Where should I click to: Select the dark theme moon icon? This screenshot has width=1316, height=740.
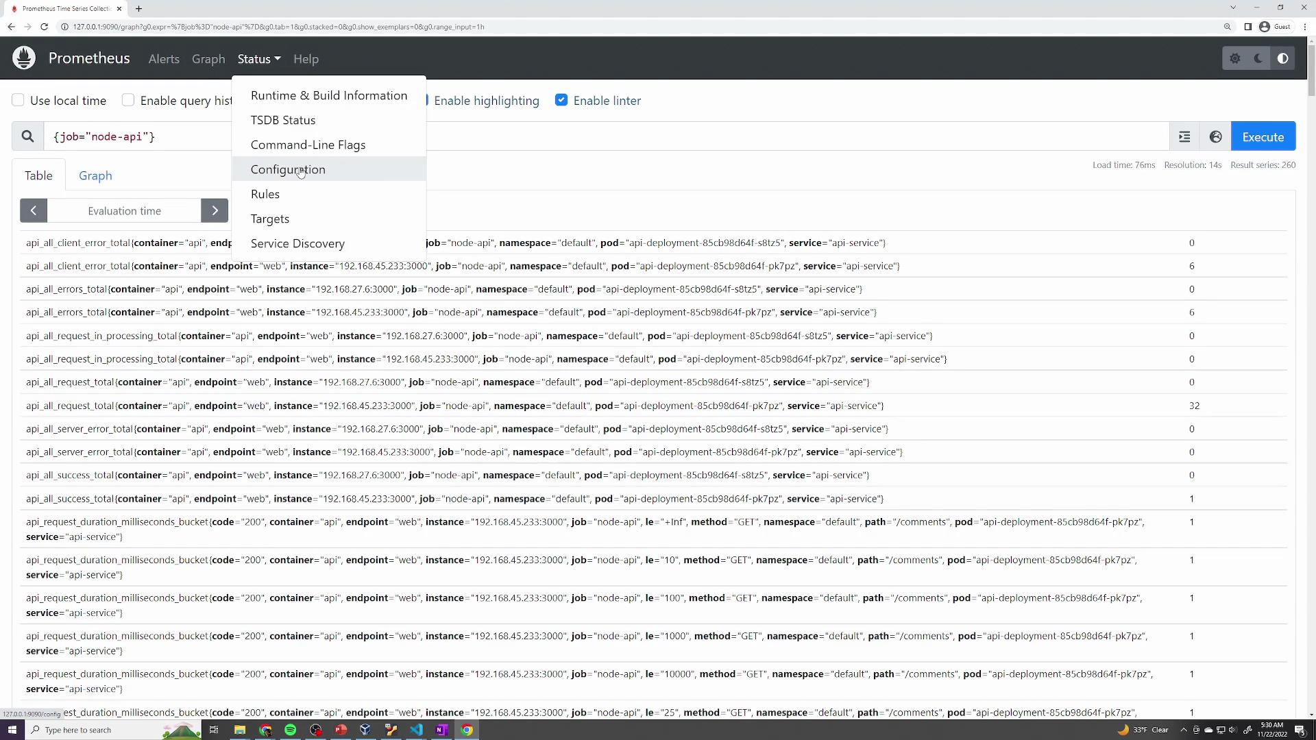[1259, 59]
